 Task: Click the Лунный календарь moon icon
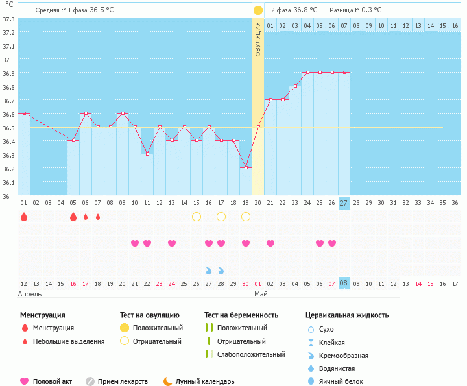tap(168, 381)
